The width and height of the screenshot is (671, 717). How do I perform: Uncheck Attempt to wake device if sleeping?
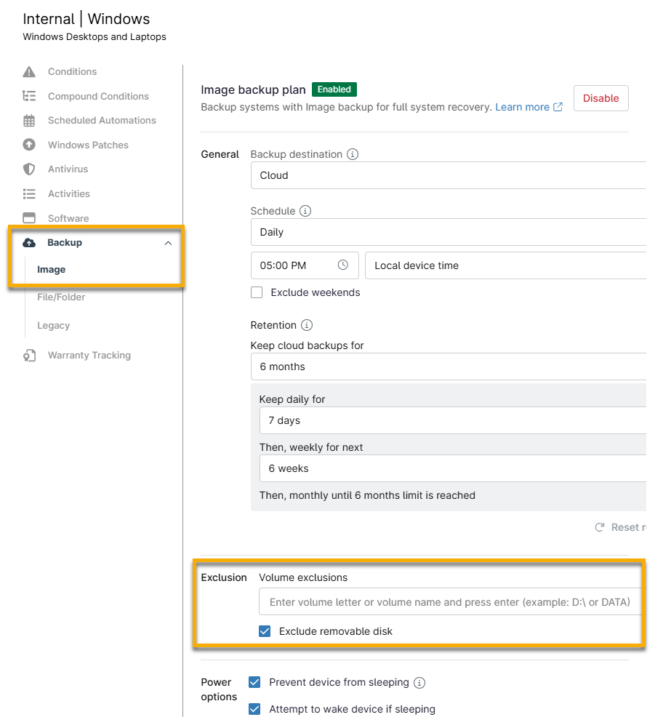254,709
